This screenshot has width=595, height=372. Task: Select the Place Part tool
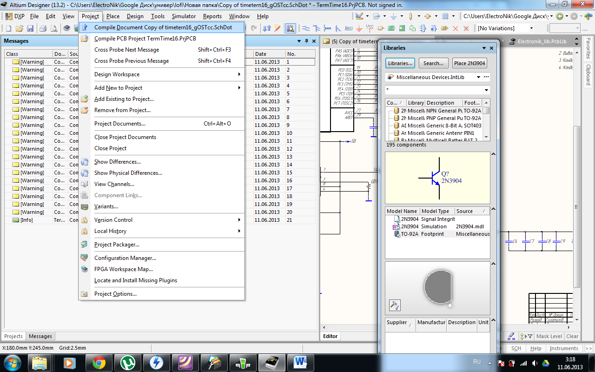click(381, 28)
